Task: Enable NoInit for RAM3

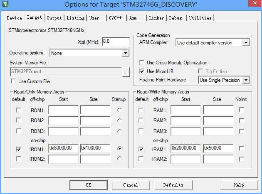Action: 242,131
